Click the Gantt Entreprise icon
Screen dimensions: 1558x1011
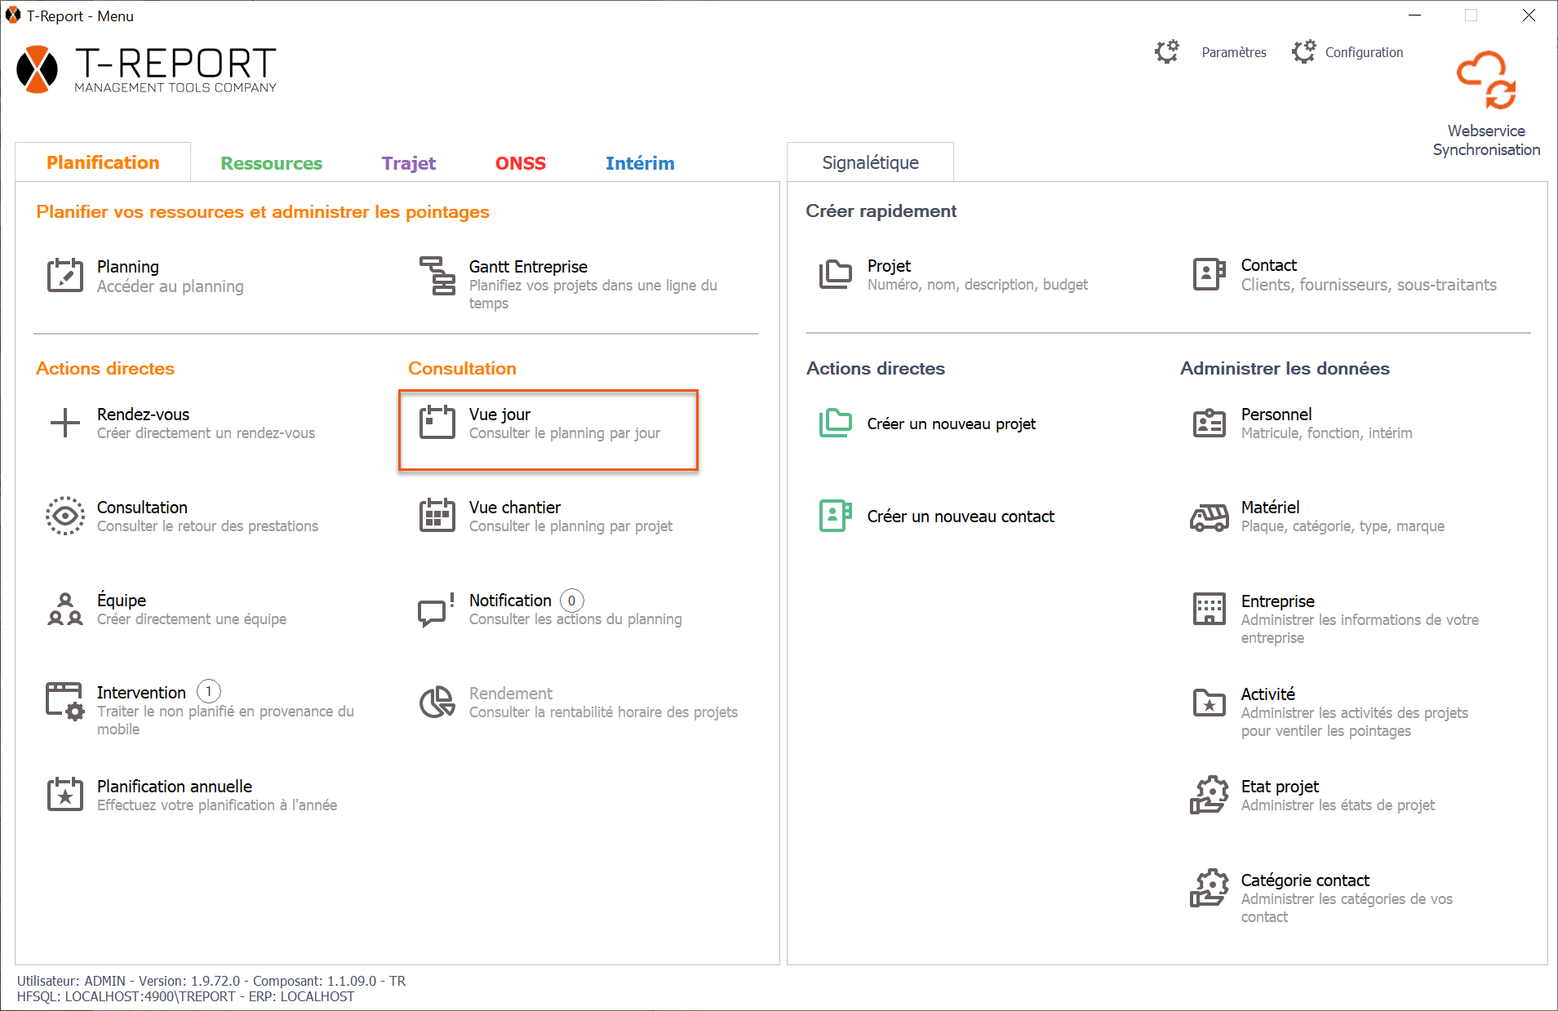tap(437, 276)
